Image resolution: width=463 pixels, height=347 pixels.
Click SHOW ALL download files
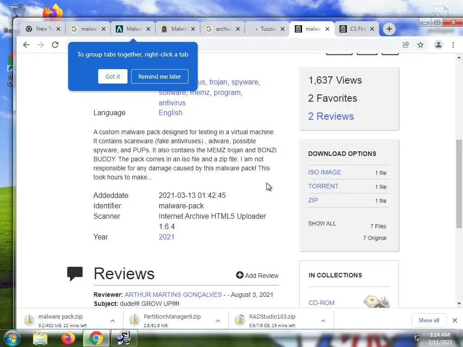[x=322, y=223]
